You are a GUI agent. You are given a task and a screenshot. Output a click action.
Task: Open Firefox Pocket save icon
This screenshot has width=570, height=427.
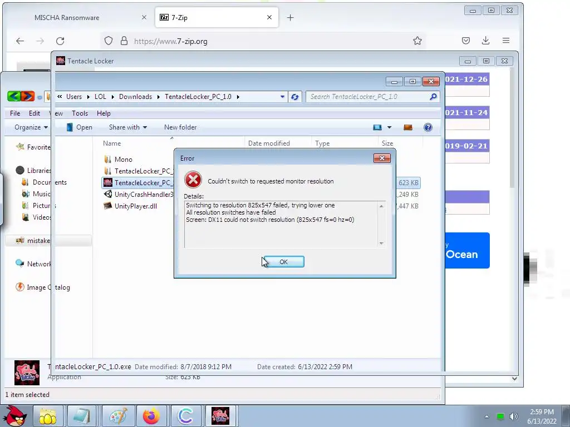click(466, 41)
